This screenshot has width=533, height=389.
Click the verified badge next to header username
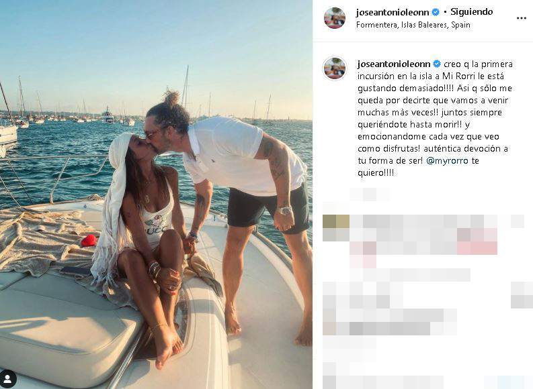[x=436, y=13]
